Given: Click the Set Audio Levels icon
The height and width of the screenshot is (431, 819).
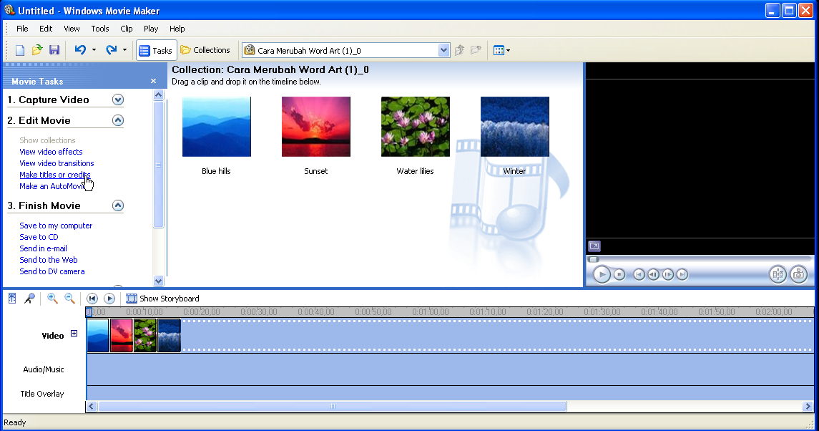Looking at the screenshot, I should [x=12, y=298].
